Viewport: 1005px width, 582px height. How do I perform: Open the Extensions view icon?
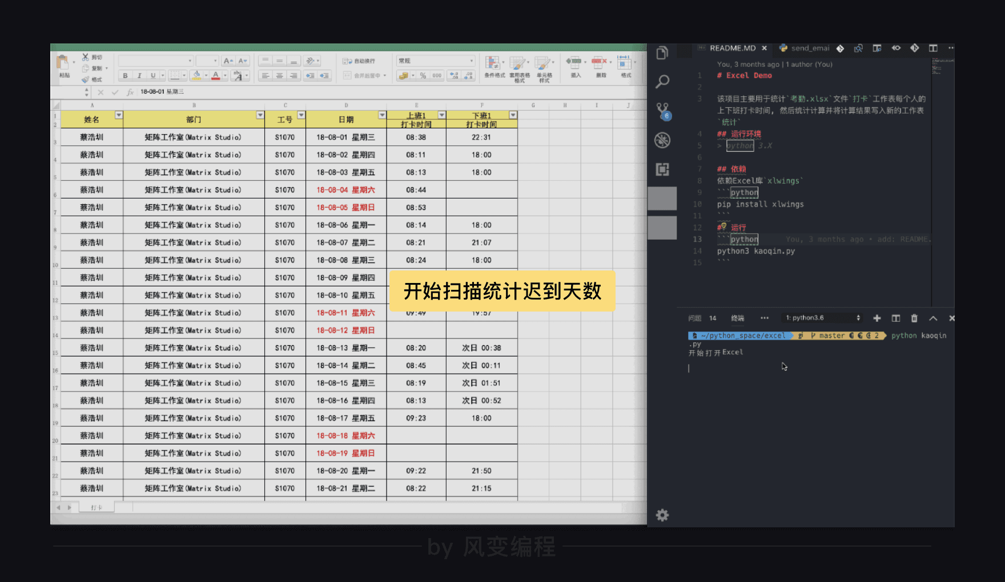pyautogui.click(x=662, y=169)
